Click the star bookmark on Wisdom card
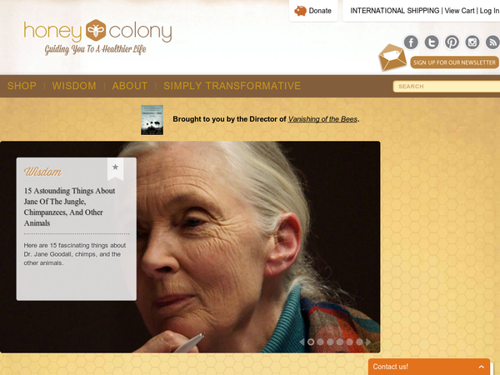This screenshot has width=500, height=375. 116,167
